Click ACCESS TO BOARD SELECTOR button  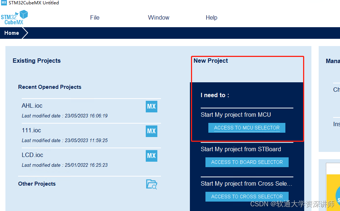[247, 162]
